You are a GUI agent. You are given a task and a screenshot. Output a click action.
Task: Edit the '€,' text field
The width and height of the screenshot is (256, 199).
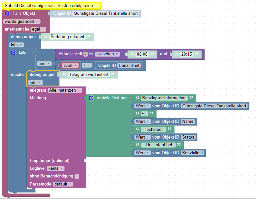[x=144, y=113]
